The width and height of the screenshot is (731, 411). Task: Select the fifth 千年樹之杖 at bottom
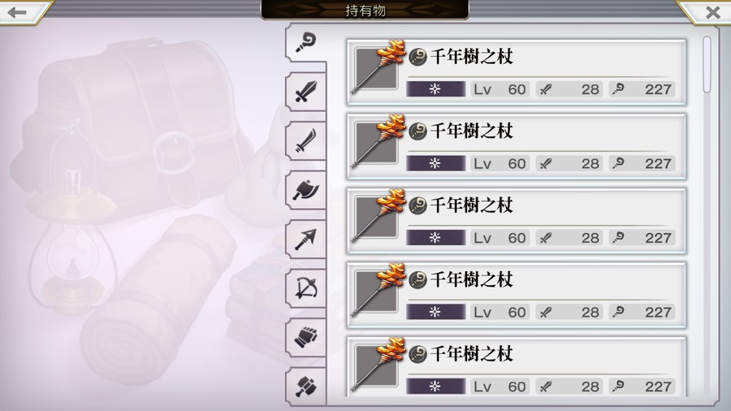(x=516, y=366)
